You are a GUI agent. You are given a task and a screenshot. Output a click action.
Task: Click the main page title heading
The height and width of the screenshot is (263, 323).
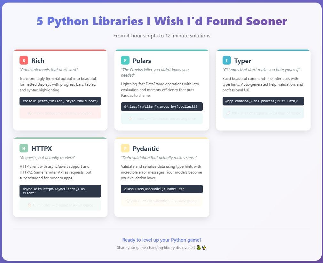162,21
